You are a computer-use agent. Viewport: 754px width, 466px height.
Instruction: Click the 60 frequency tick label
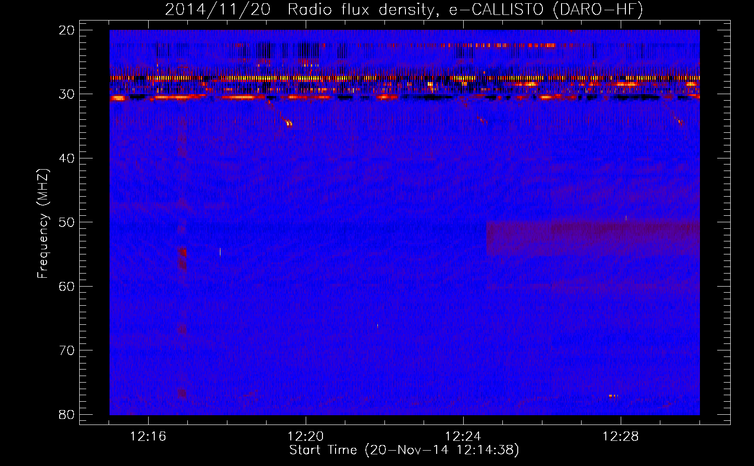[x=67, y=286]
